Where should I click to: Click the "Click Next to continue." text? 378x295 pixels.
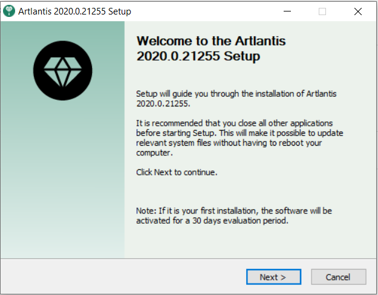pyautogui.click(x=177, y=172)
